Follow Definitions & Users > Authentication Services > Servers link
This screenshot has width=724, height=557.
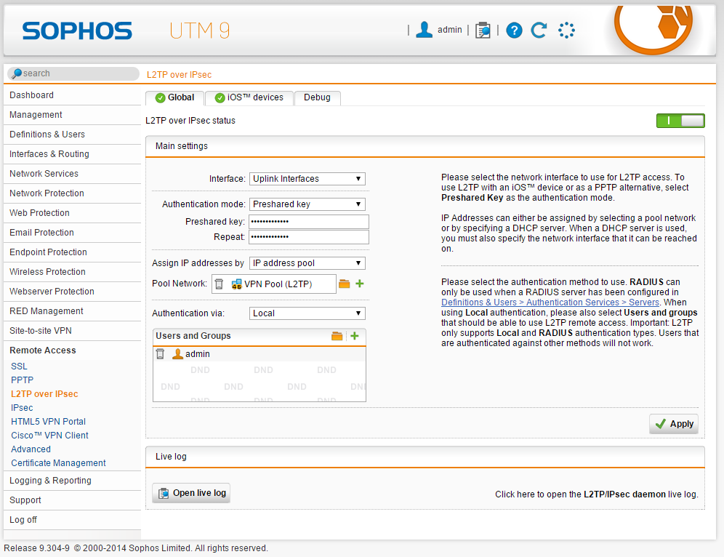click(x=550, y=302)
